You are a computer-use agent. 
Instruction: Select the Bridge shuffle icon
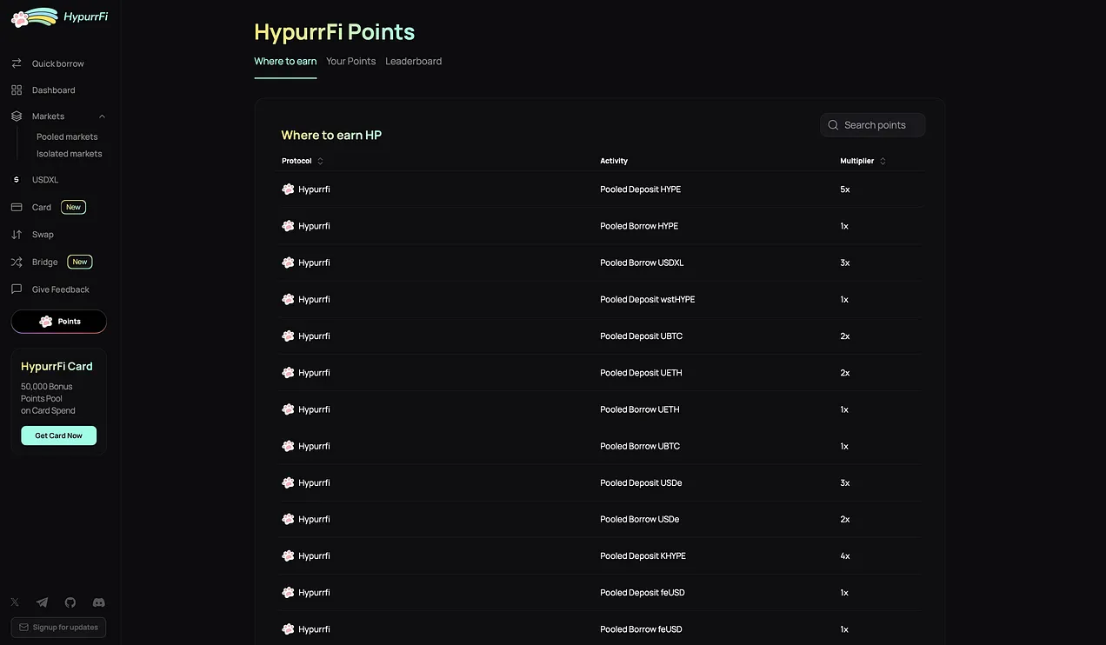[16, 262]
